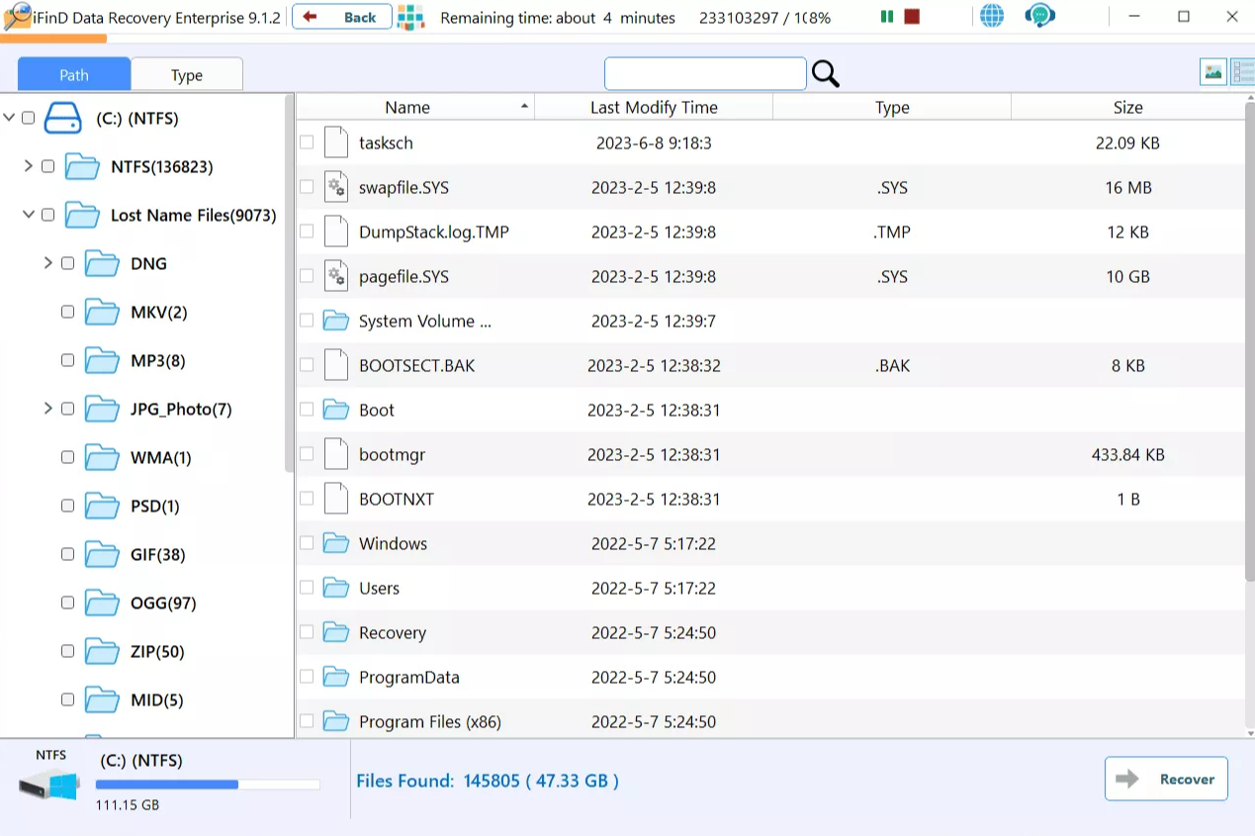The width and height of the screenshot is (1255, 836).
Task: Select the Program Files (x86) row
Action: coord(770,721)
